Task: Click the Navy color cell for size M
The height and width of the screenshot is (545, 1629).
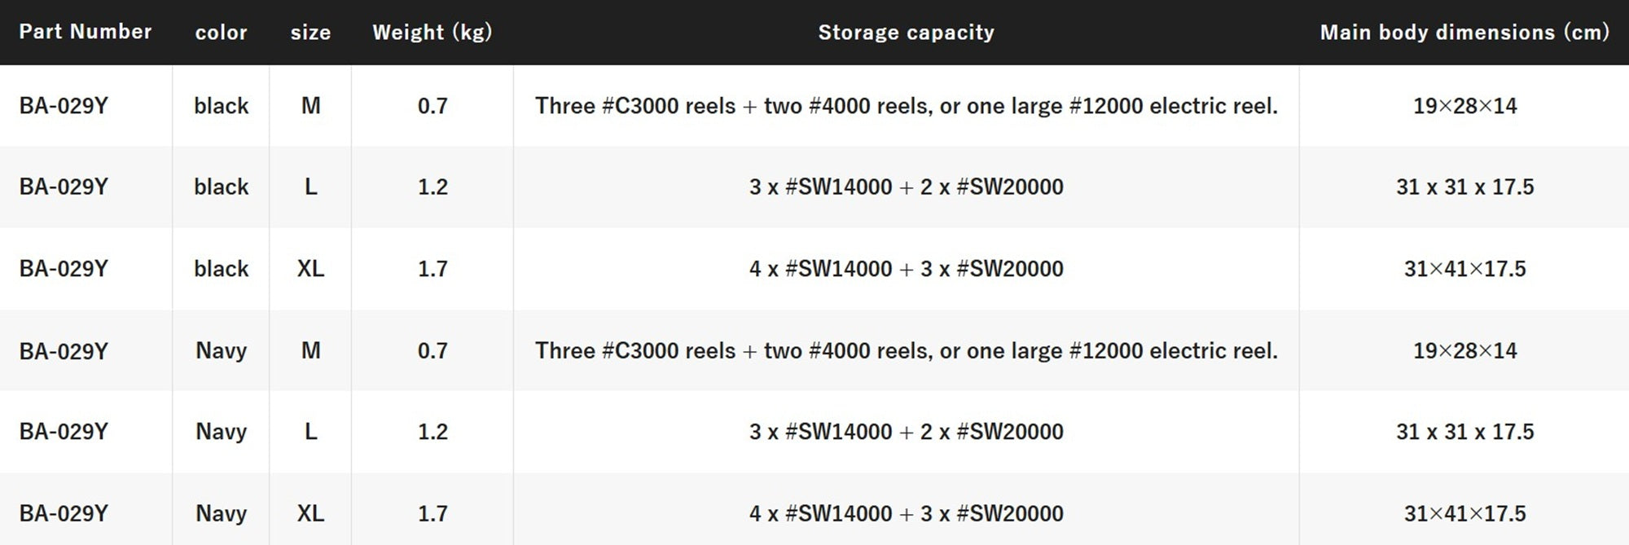Action: (x=221, y=350)
